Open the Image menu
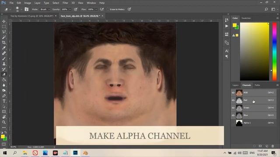 (28, 3)
